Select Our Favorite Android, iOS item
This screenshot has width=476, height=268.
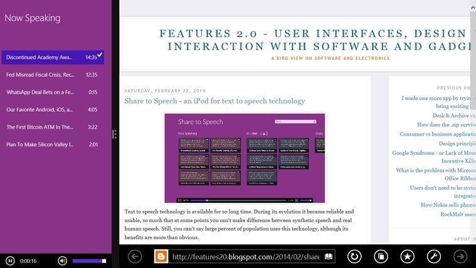pyautogui.click(x=53, y=110)
